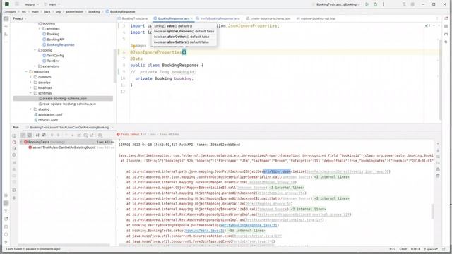Image resolution: width=452 pixels, height=254 pixels.
Task: Open IDE settings gear icon in title bar
Action: [412, 4]
